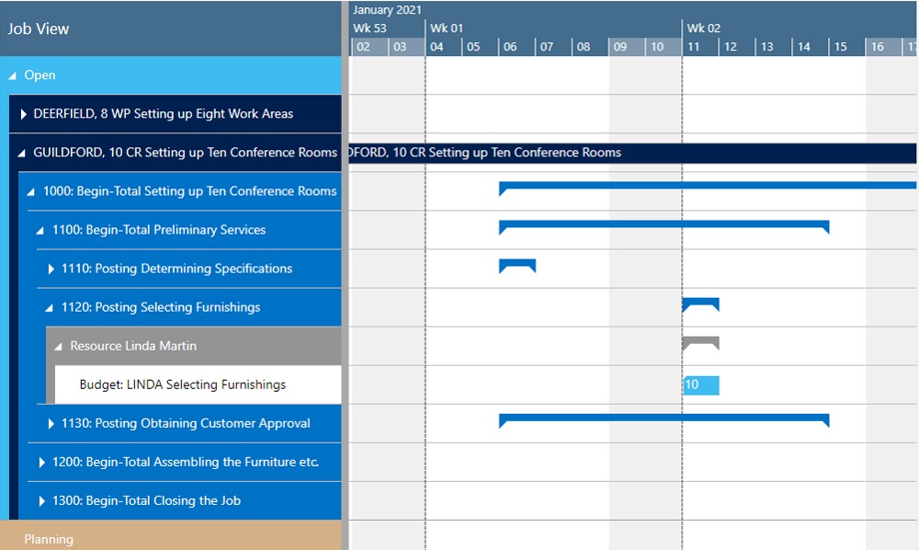Expand task 1300 Closing the Job arrow
The width and height of the screenshot is (919, 550).
(x=41, y=500)
